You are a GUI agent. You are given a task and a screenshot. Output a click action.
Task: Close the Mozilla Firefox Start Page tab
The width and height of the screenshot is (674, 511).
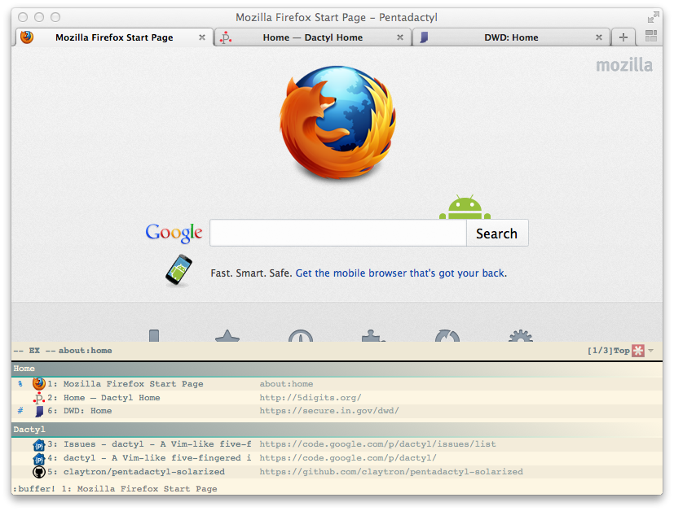202,37
